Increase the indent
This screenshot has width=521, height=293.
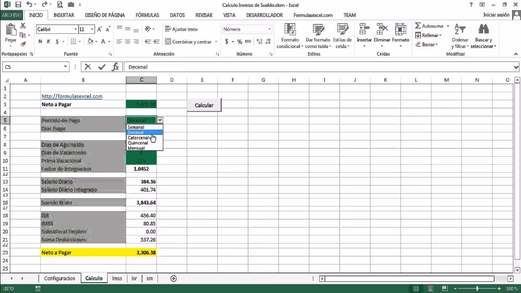point(156,42)
